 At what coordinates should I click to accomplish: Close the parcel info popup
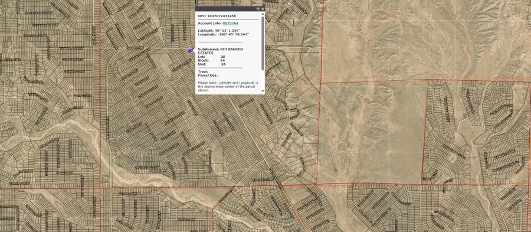(x=263, y=9)
